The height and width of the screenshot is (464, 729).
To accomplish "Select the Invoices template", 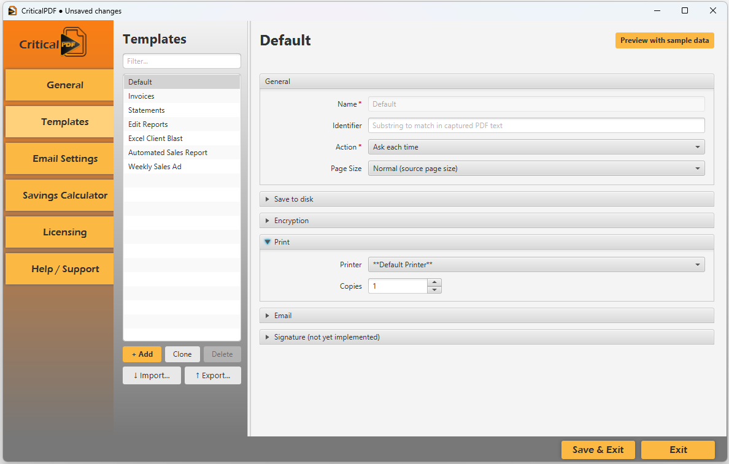I will point(182,96).
